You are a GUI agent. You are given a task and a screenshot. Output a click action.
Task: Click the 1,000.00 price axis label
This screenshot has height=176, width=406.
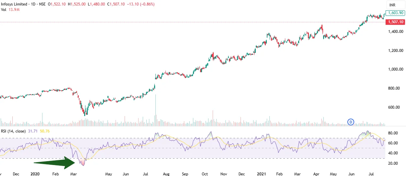click(x=395, y=69)
